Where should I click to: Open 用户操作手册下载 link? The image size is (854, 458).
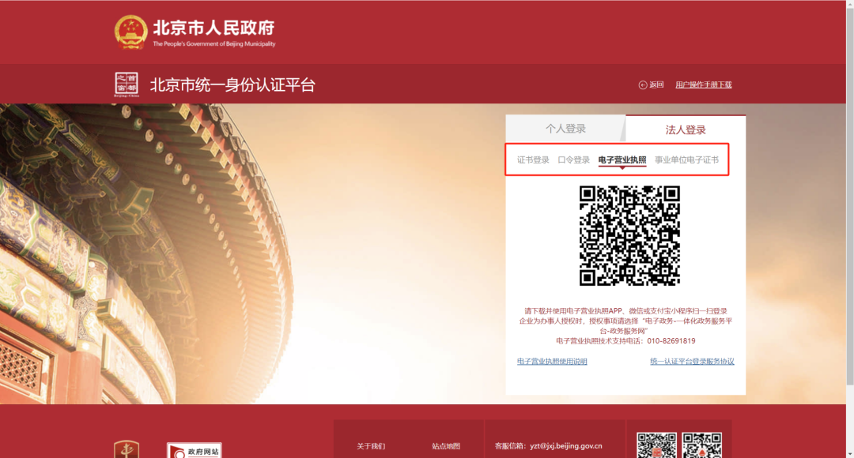tap(704, 84)
